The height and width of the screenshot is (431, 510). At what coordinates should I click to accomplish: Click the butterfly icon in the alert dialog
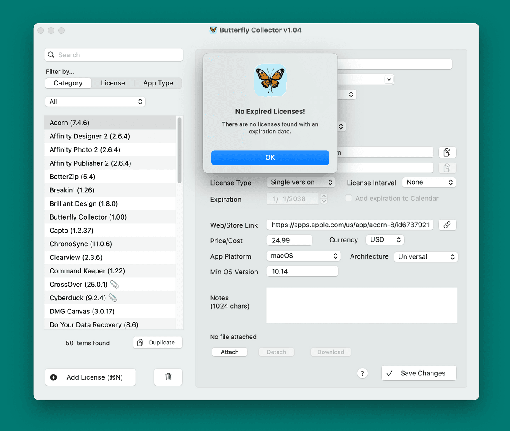270,80
